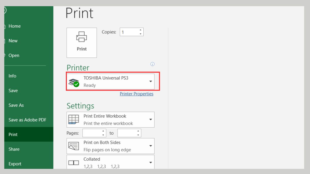Open the Printer Properties link
The width and height of the screenshot is (310, 174).
[136, 94]
